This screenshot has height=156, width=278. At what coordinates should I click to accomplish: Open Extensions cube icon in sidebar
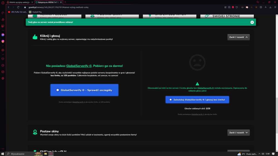click(x=3, y=72)
